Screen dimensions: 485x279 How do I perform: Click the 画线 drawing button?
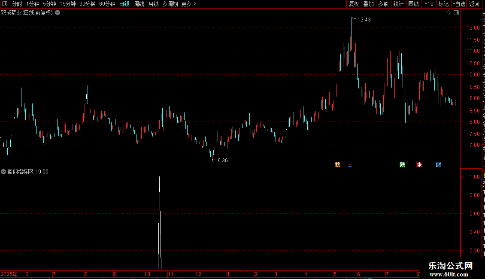coord(413,4)
